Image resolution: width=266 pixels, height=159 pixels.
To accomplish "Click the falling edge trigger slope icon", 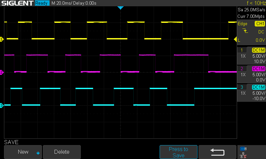I will click(245, 31).
